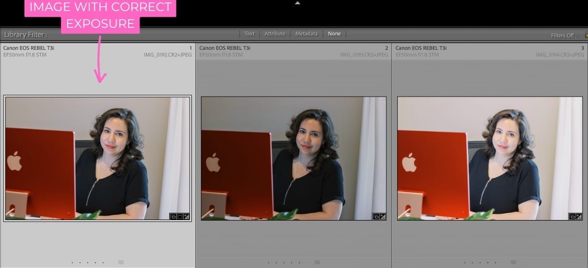Set a five-star rating under IMG_0192
The image size is (588, 268).
[x=103, y=263]
